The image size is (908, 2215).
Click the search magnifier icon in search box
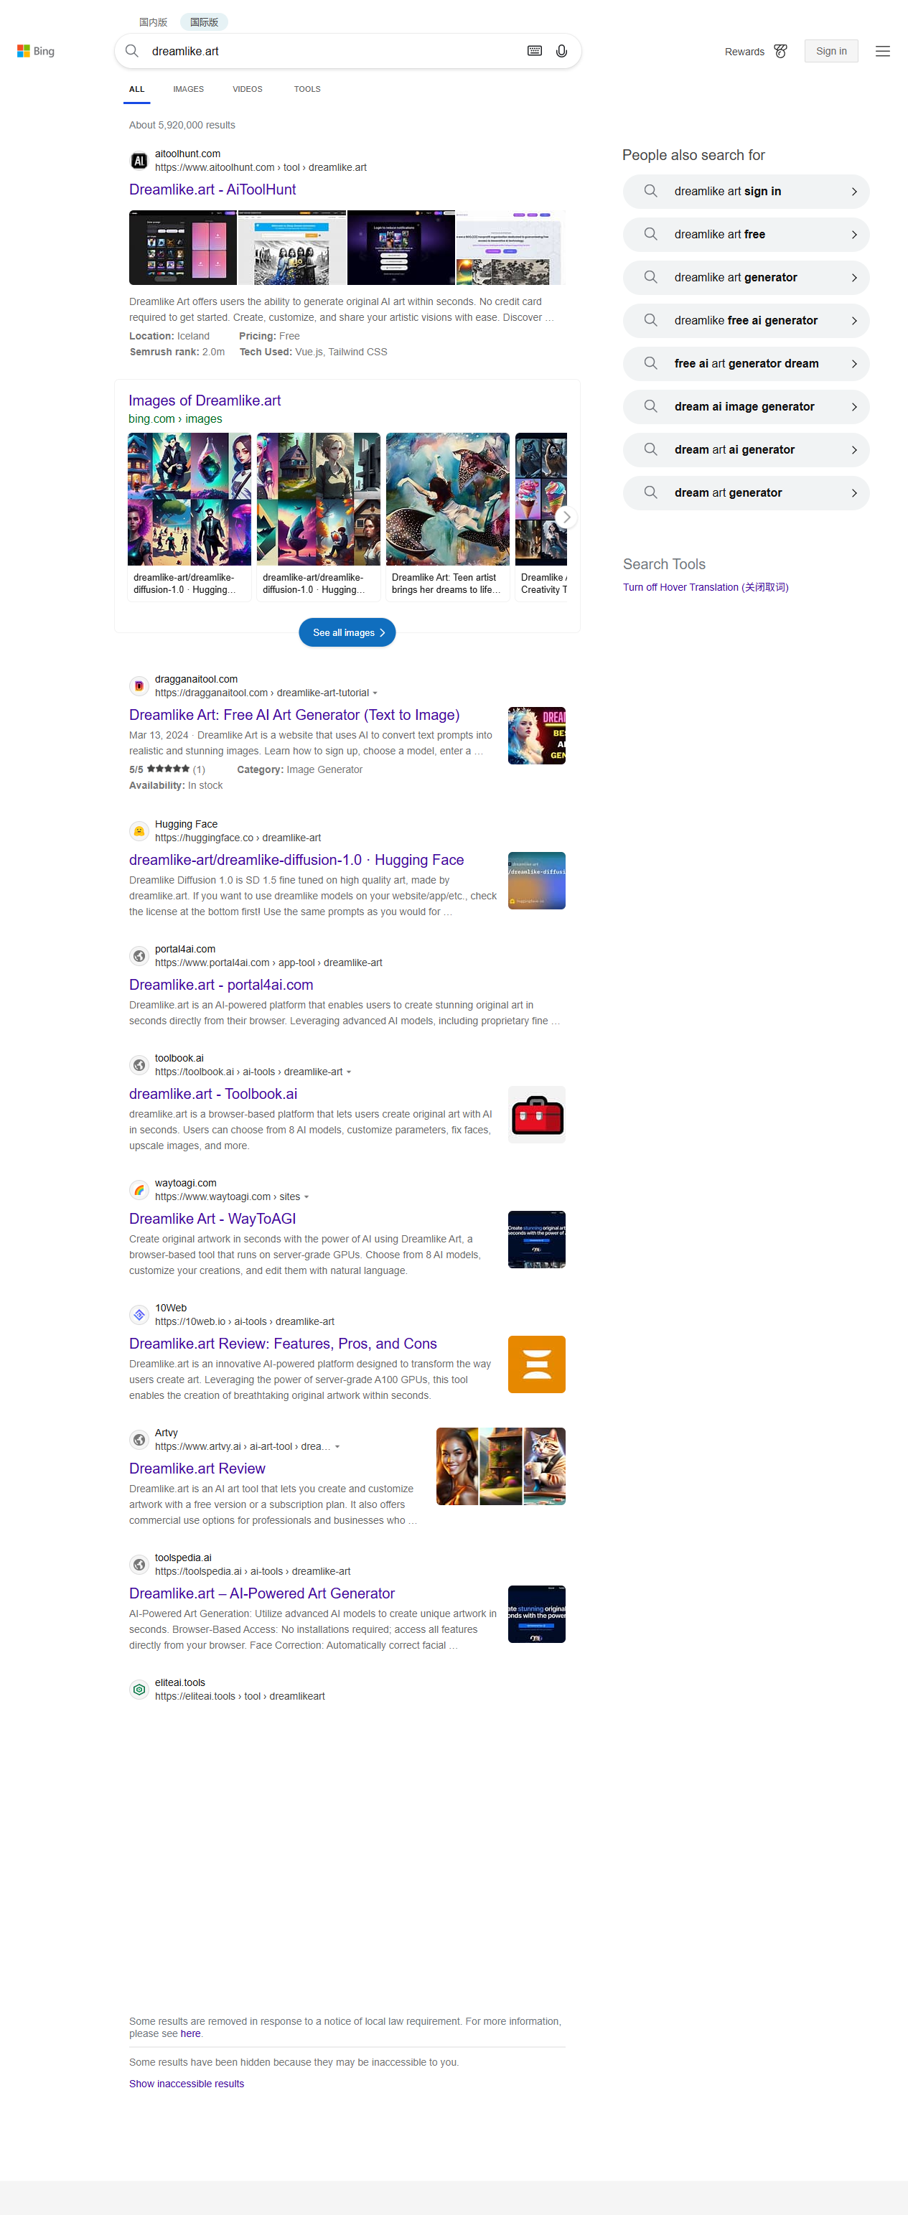click(x=132, y=52)
